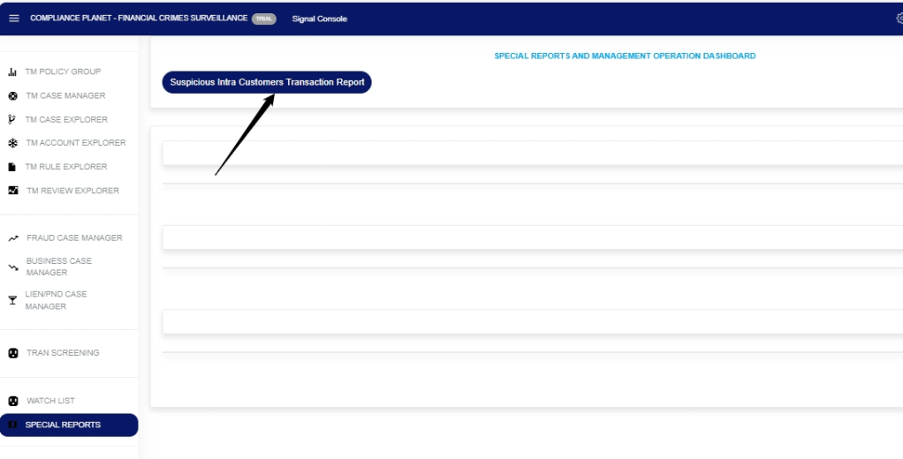Click the TM Account Explorer snowflake icon

(x=12, y=143)
